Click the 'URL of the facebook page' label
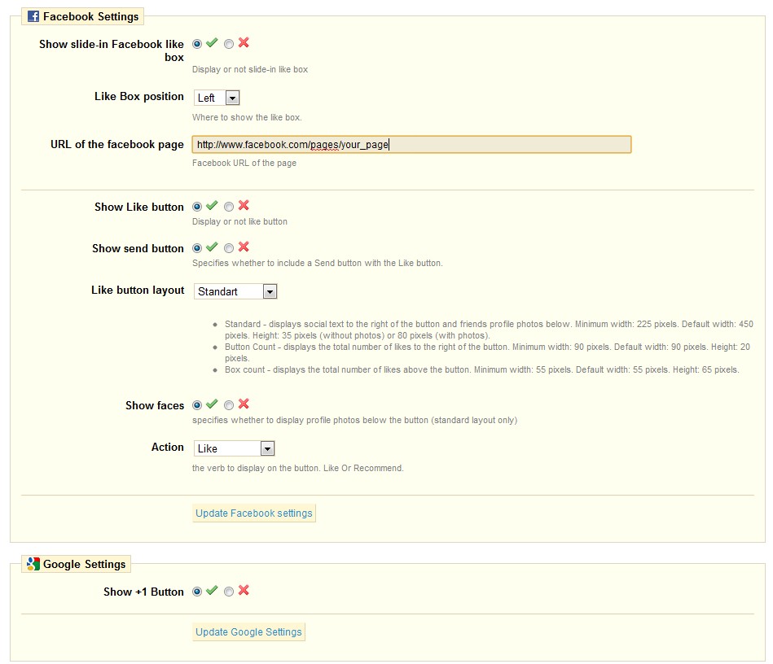The width and height of the screenshot is (773, 664). coord(116,144)
